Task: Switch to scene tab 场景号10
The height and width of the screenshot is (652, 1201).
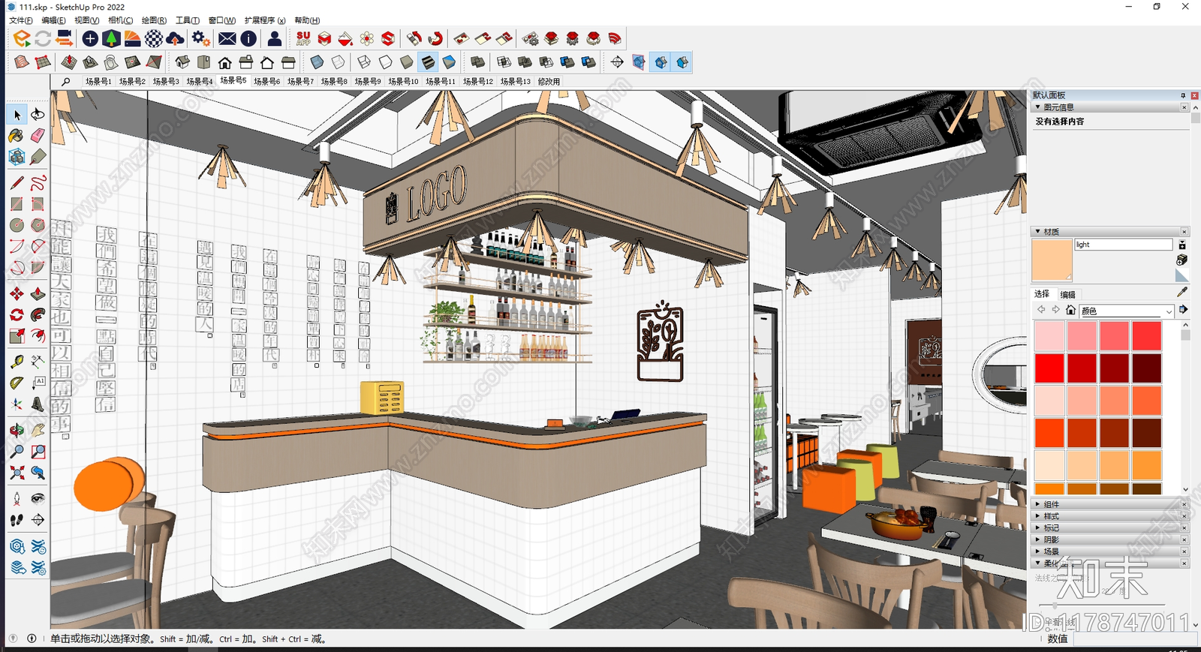Action: pos(403,81)
